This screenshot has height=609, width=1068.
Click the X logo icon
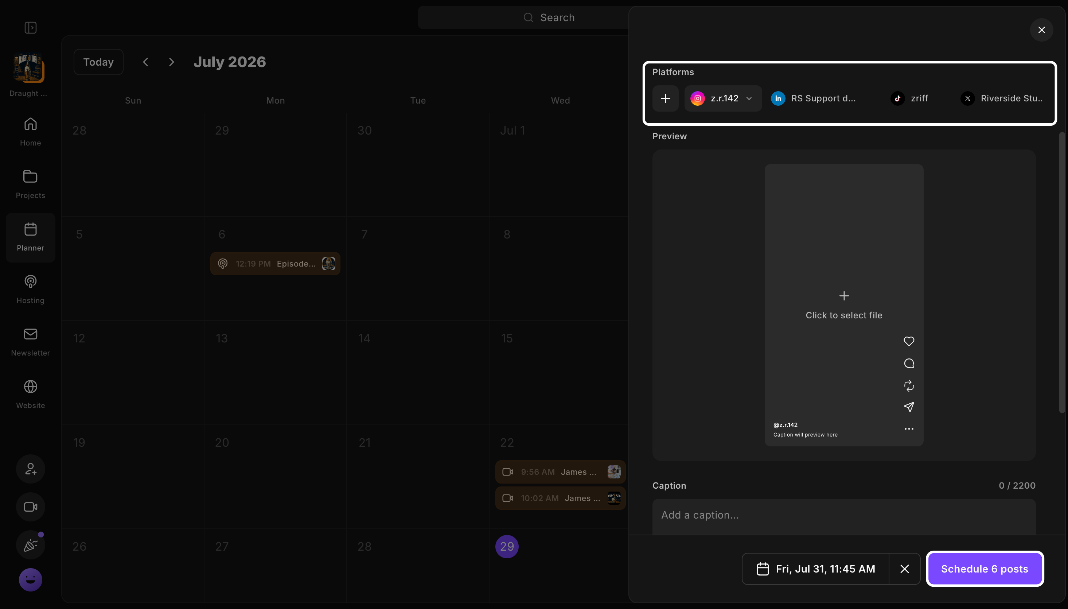tap(968, 98)
